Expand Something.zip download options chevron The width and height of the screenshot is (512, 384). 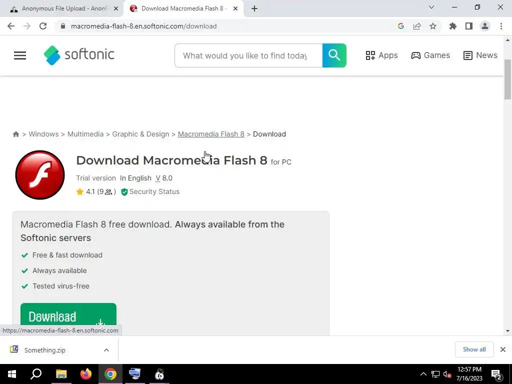pyautogui.click(x=106, y=350)
